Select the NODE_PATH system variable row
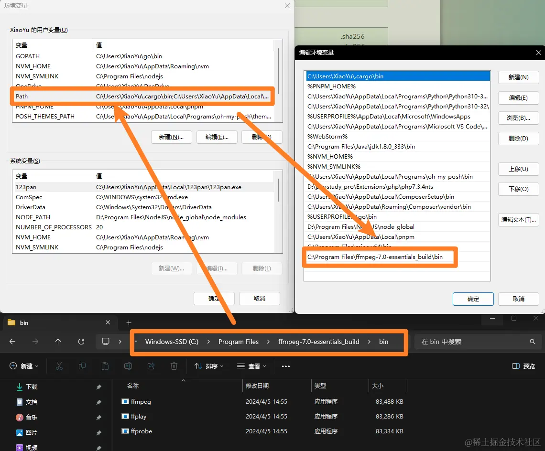The height and width of the screenshot is (451, 545). click(x=143, y=217)
